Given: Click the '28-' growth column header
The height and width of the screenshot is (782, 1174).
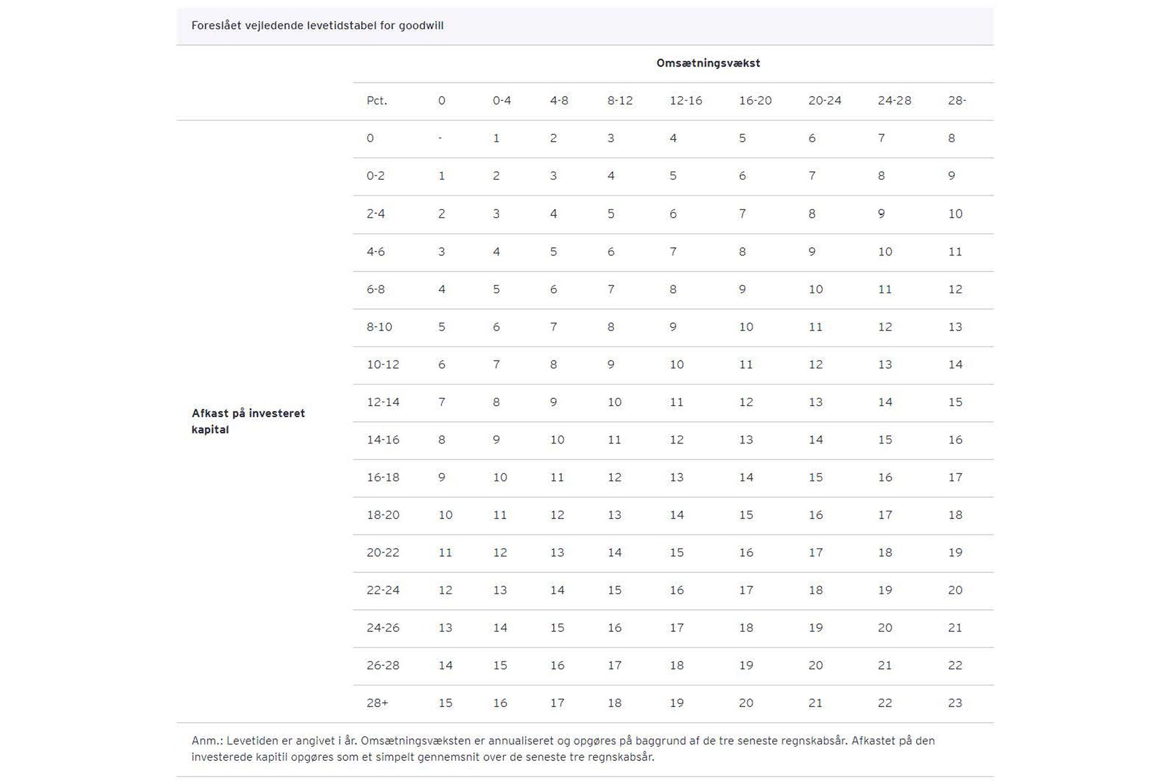Looking at the screenshot, I should pos(957,101).
